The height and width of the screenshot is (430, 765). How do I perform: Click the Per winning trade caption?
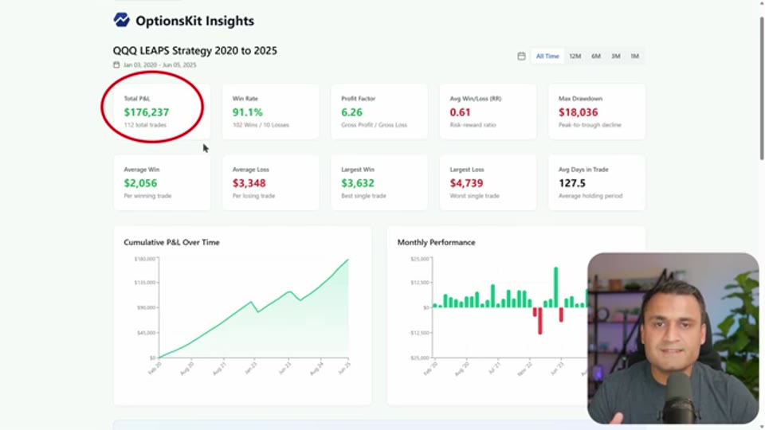tap(147, 196)
